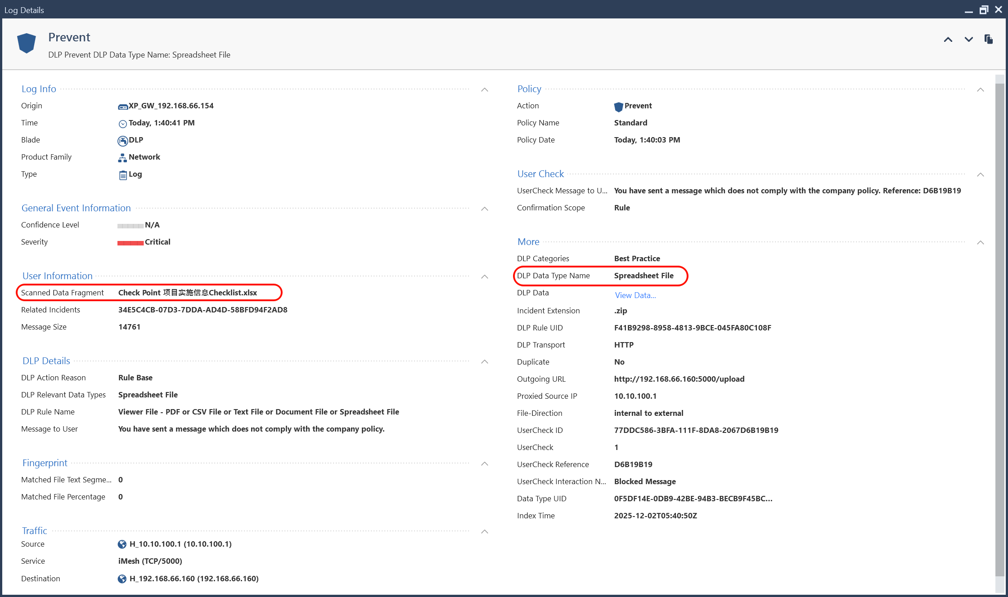Image resolution: width=1008 pixels, height=597 pixels.
Task: Go to previous log with the up arrow
Action: pyautogui.click(x=948, y=40)
